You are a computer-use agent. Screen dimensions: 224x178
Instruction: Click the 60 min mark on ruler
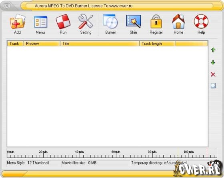[116, 152]
